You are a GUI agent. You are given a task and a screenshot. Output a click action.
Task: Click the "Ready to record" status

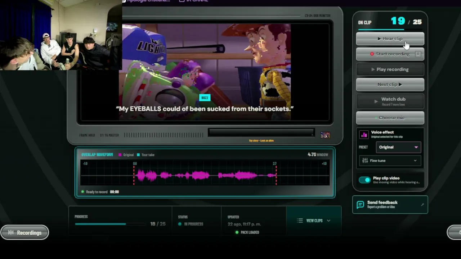(x=97, y=192)
